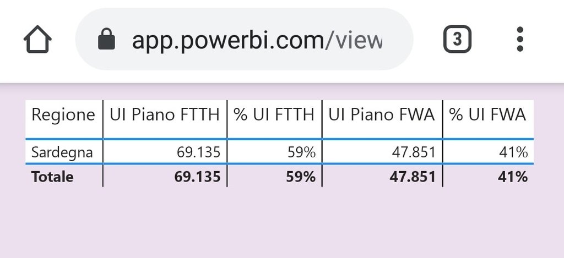
Task: Tap the padlock site security icon
Action: (x=106, y=40)
